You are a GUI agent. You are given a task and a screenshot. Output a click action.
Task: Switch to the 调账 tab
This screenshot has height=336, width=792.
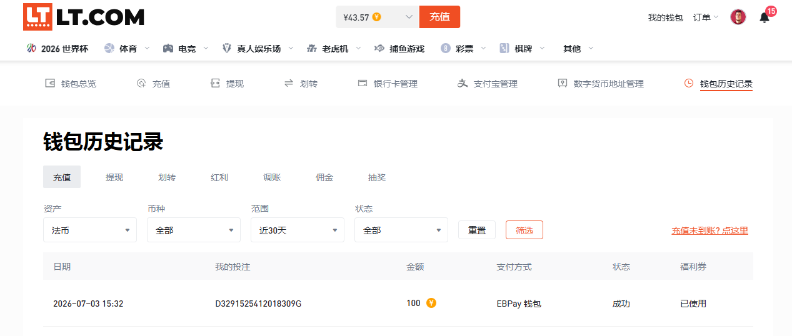pos(272,177)
